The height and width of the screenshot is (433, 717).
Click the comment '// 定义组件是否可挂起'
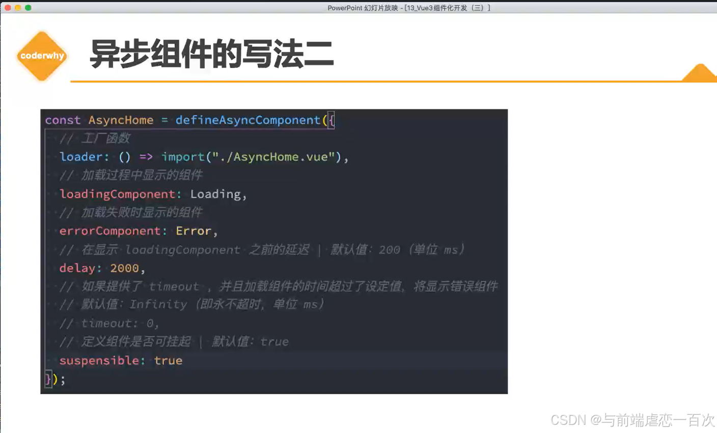(x=174, y=341)
